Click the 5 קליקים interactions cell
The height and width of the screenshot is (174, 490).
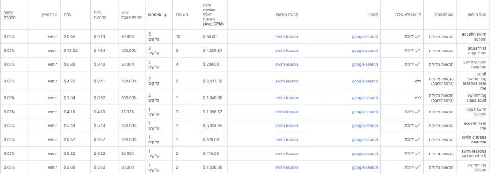coord(154,37)
